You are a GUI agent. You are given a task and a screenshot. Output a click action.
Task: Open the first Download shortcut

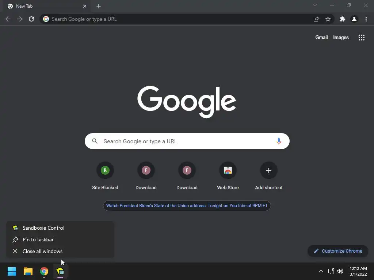tap(146, 176)
